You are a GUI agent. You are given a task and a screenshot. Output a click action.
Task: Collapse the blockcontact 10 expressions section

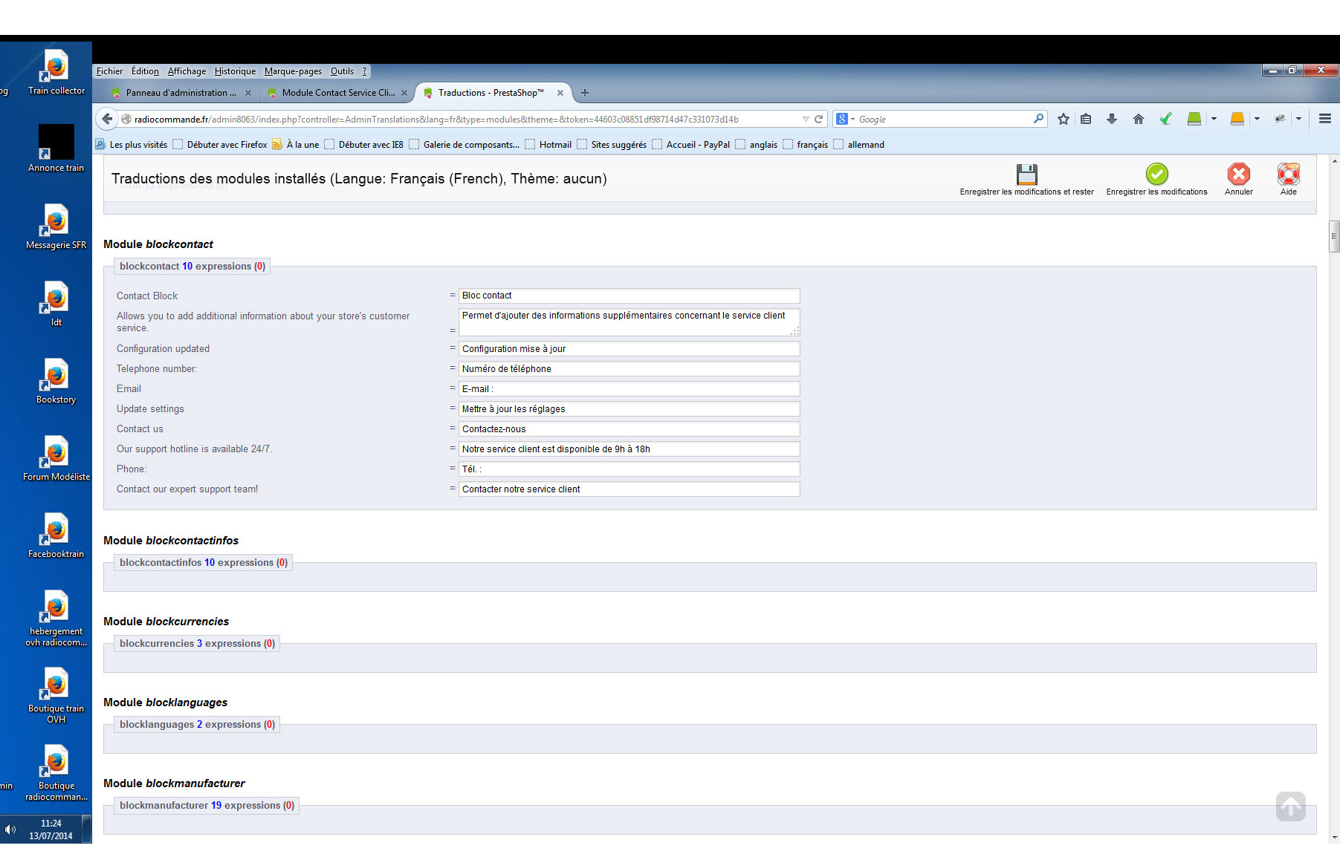tap(192, 267)
